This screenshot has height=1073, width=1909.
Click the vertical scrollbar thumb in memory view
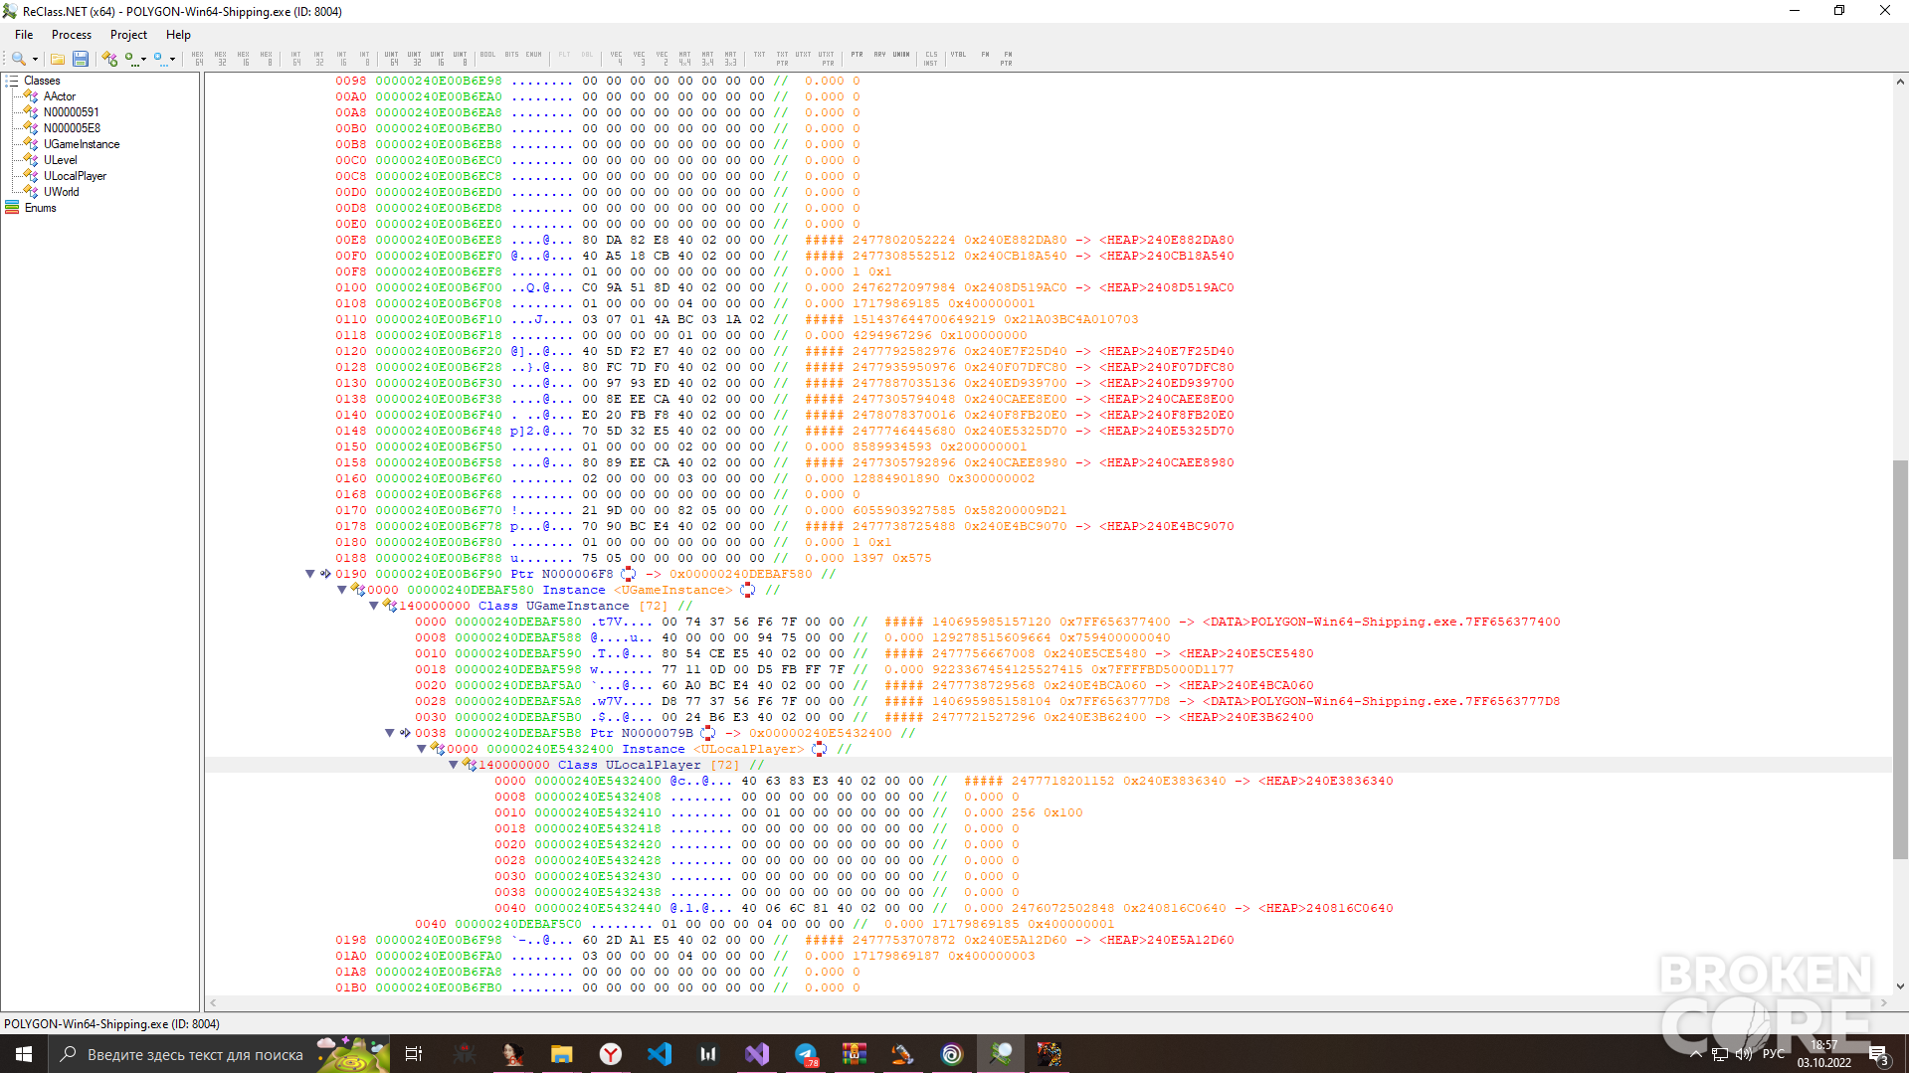pyautogui.click(x=1900, y=658)
